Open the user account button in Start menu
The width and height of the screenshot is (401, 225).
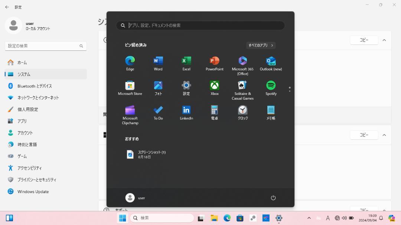[x=135, y=198]
